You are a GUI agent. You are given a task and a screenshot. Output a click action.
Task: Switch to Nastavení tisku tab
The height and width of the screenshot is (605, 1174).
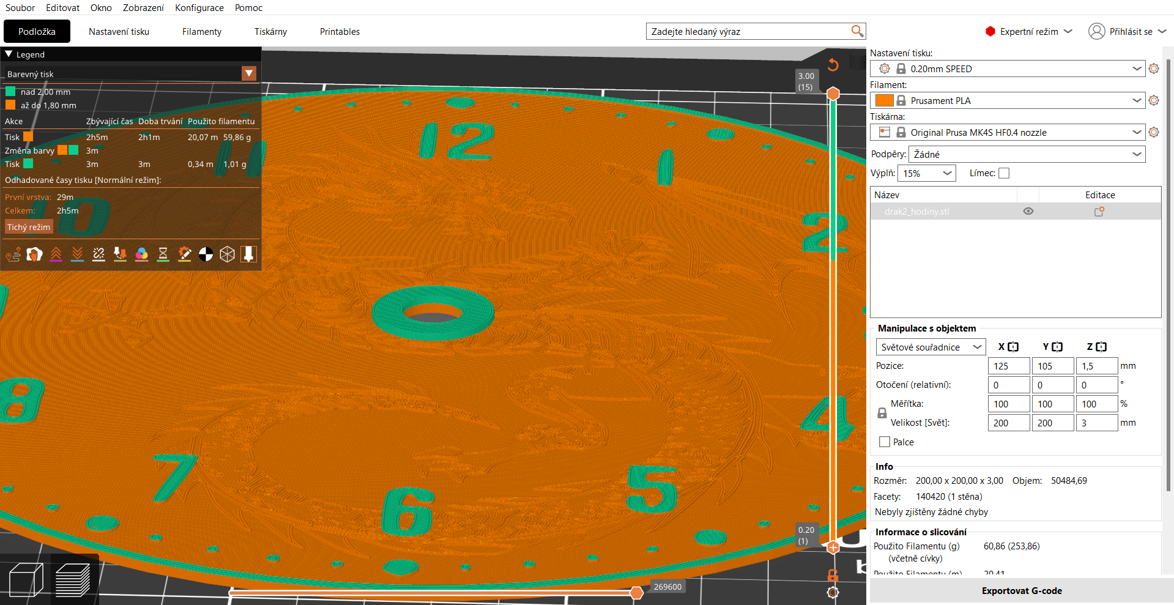(119, 31)
